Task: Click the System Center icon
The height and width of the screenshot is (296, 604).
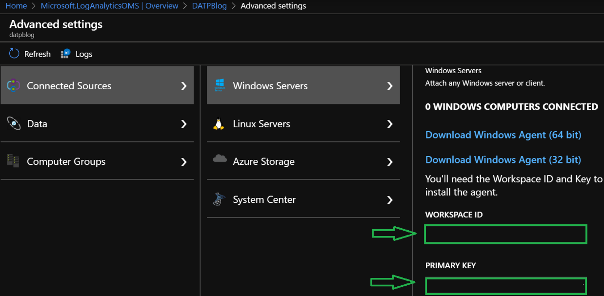Action: [219, 199]
